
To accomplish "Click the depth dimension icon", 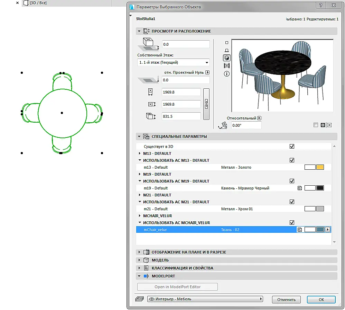I will 152,104.
